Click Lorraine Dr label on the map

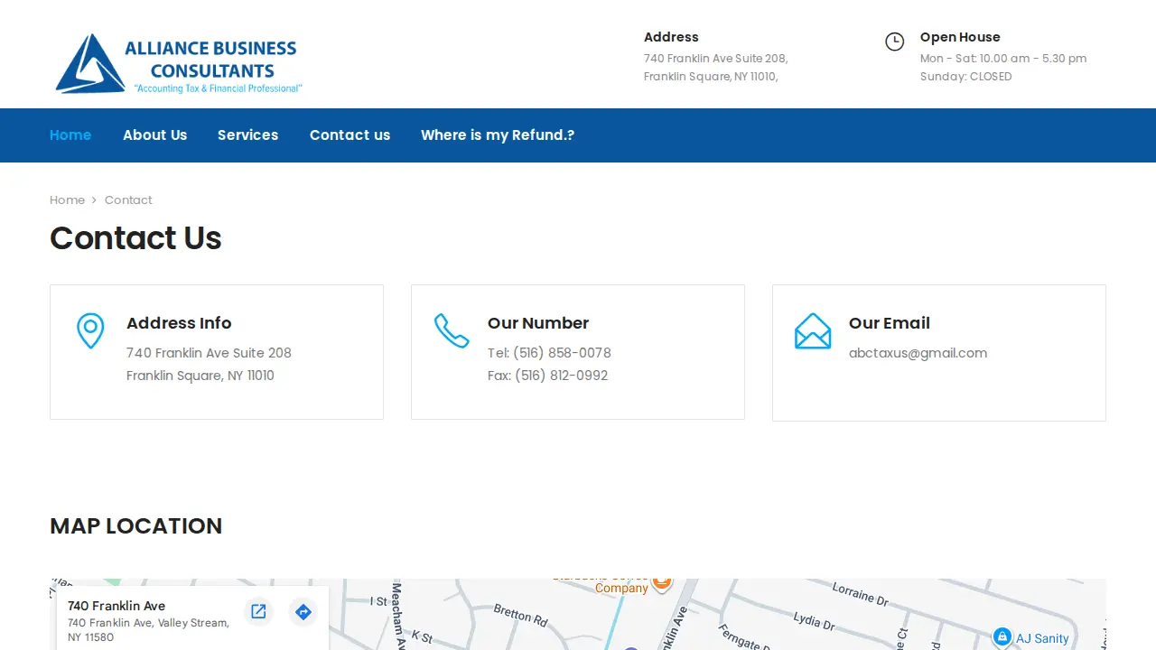point(860,594)
